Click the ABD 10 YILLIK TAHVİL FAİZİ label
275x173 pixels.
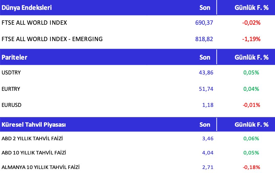(34, 153)
